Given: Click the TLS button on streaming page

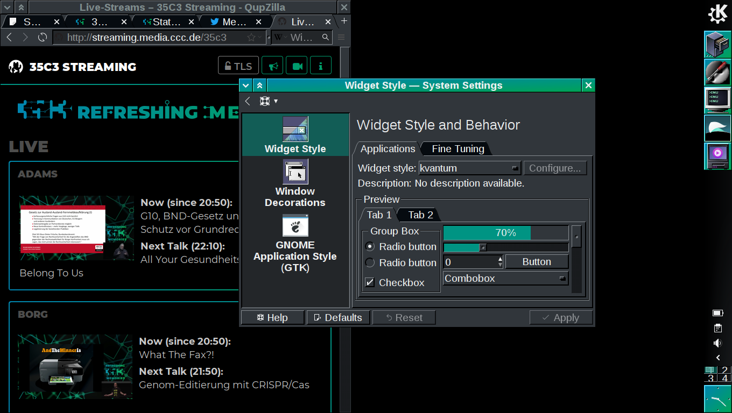Looking at the screenshot, I should tap(238, 66).
